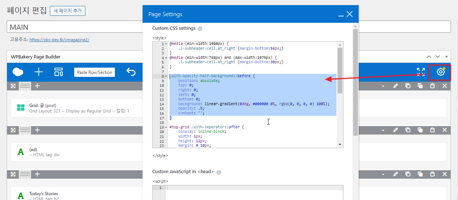The height and width of the screenshot is (200, 458).
Task: Fold the CSS block at line 19
Action: click(x=166, y=127)
